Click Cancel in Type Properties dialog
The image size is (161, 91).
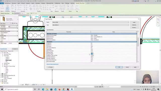[x=127, y=67]
